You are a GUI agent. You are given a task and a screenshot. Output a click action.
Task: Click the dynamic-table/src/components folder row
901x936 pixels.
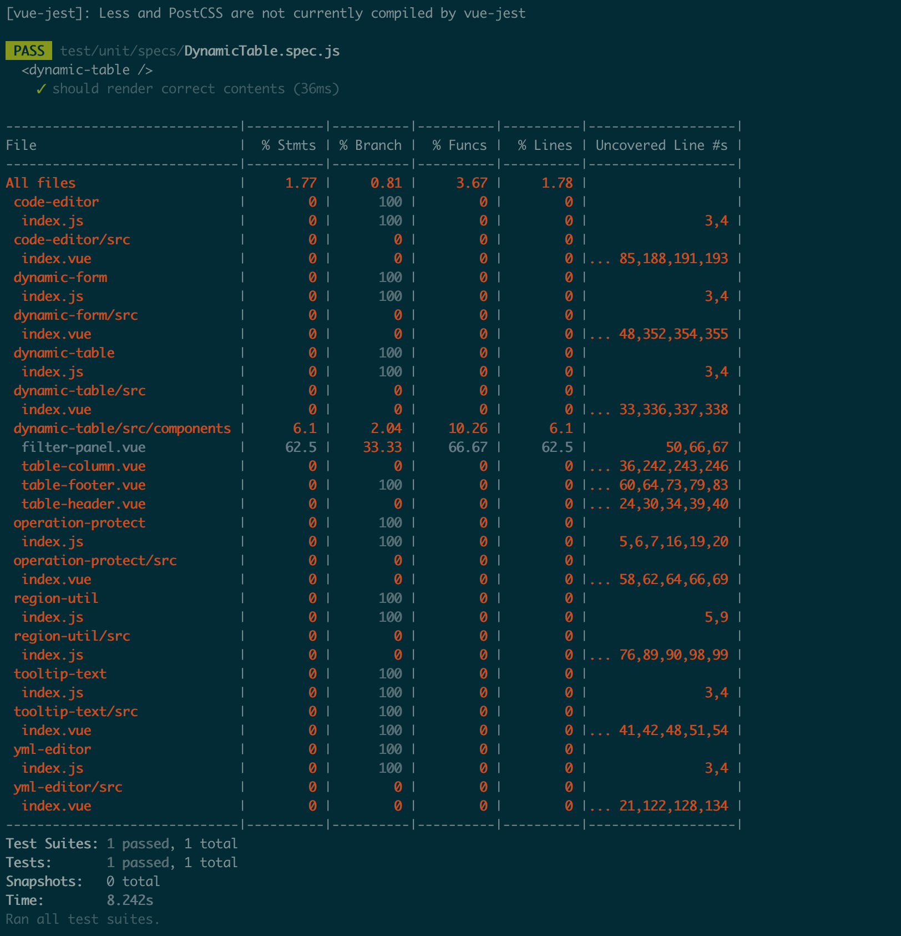(122, 429)
